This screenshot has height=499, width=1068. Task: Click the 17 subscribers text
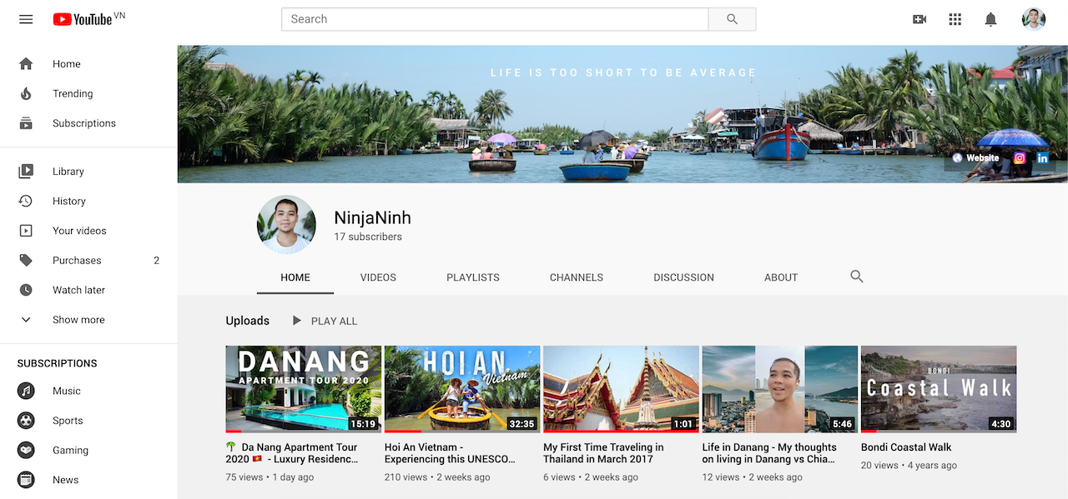click(368, 237)
